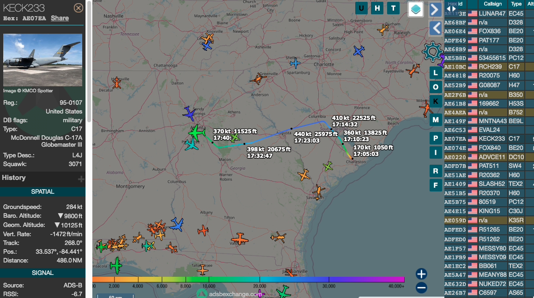Toggle the K map option button
Image resolution: width=534 pixels, height=298 pixels.
click(x=436, y=101)
